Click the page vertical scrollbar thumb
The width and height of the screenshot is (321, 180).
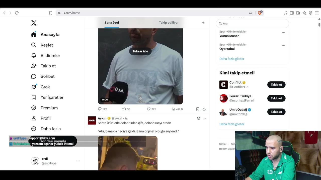pyautogui.click(x=319, y=25)
